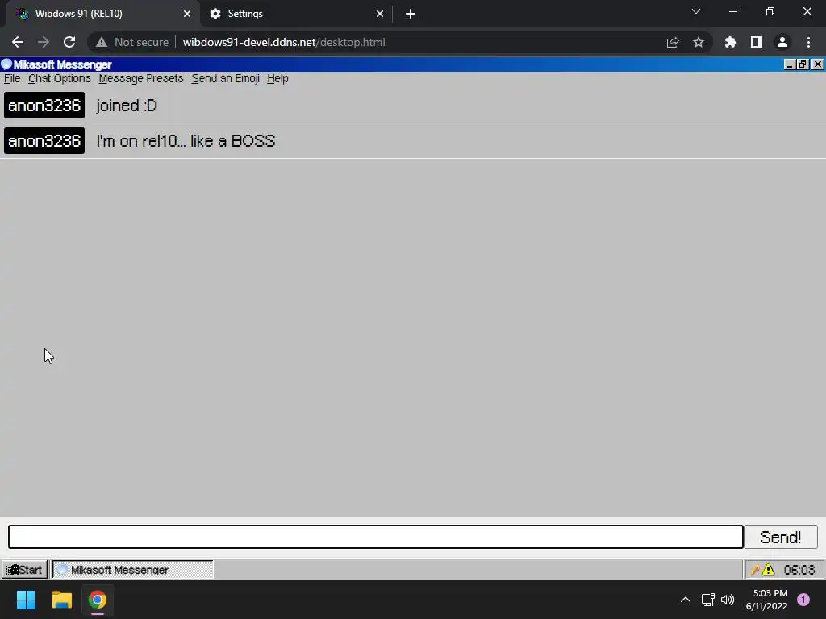
Task: Click the message 'I'm on rel10... like a BOSS'
Action: [x=186, y=140]
